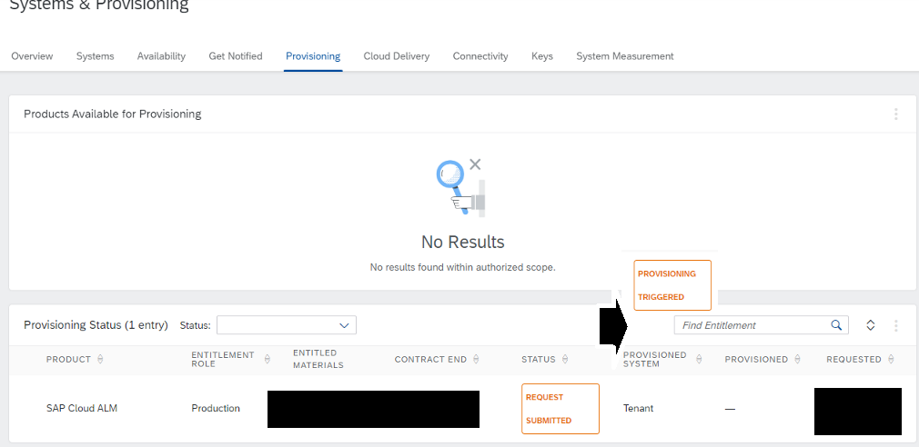Select the Provisioning tab
This screenshot has width=919, height=447.
coord(313,56)
